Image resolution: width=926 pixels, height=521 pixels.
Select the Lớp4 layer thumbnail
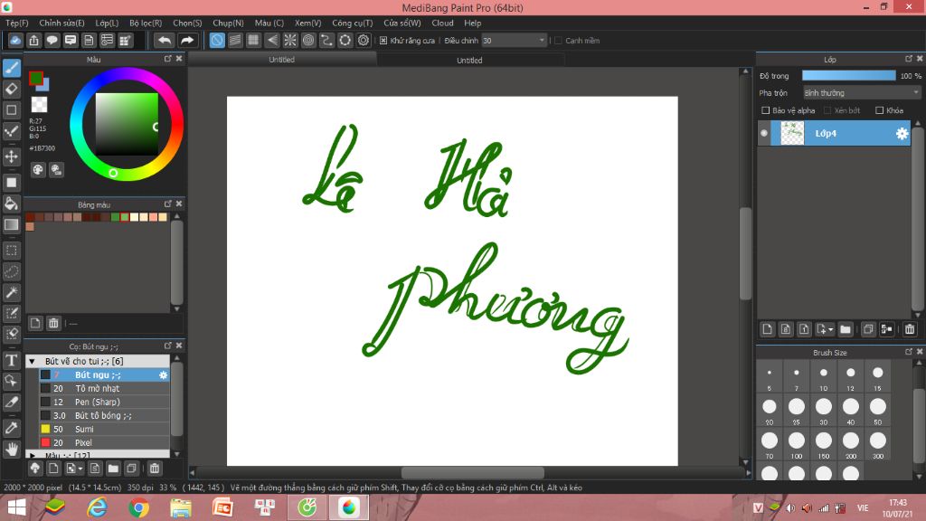click(792, 134)
